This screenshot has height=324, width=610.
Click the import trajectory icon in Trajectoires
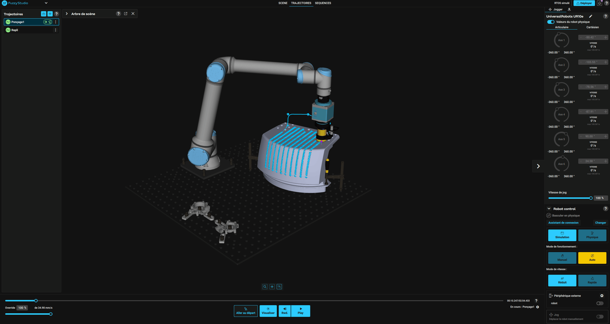(x=44, y=14)
